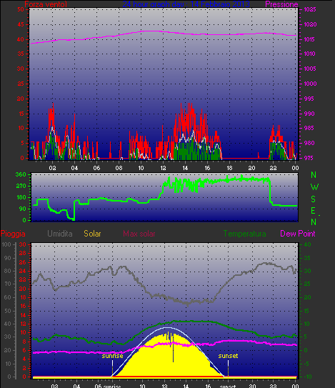Click the Pressione legend label
Viewport: 335px width, 388px height.
(281, 4)
